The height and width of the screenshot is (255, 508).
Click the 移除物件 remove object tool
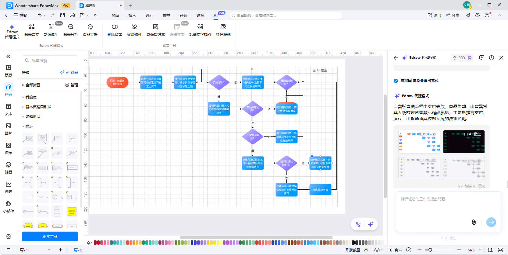[x=134, y=30]
